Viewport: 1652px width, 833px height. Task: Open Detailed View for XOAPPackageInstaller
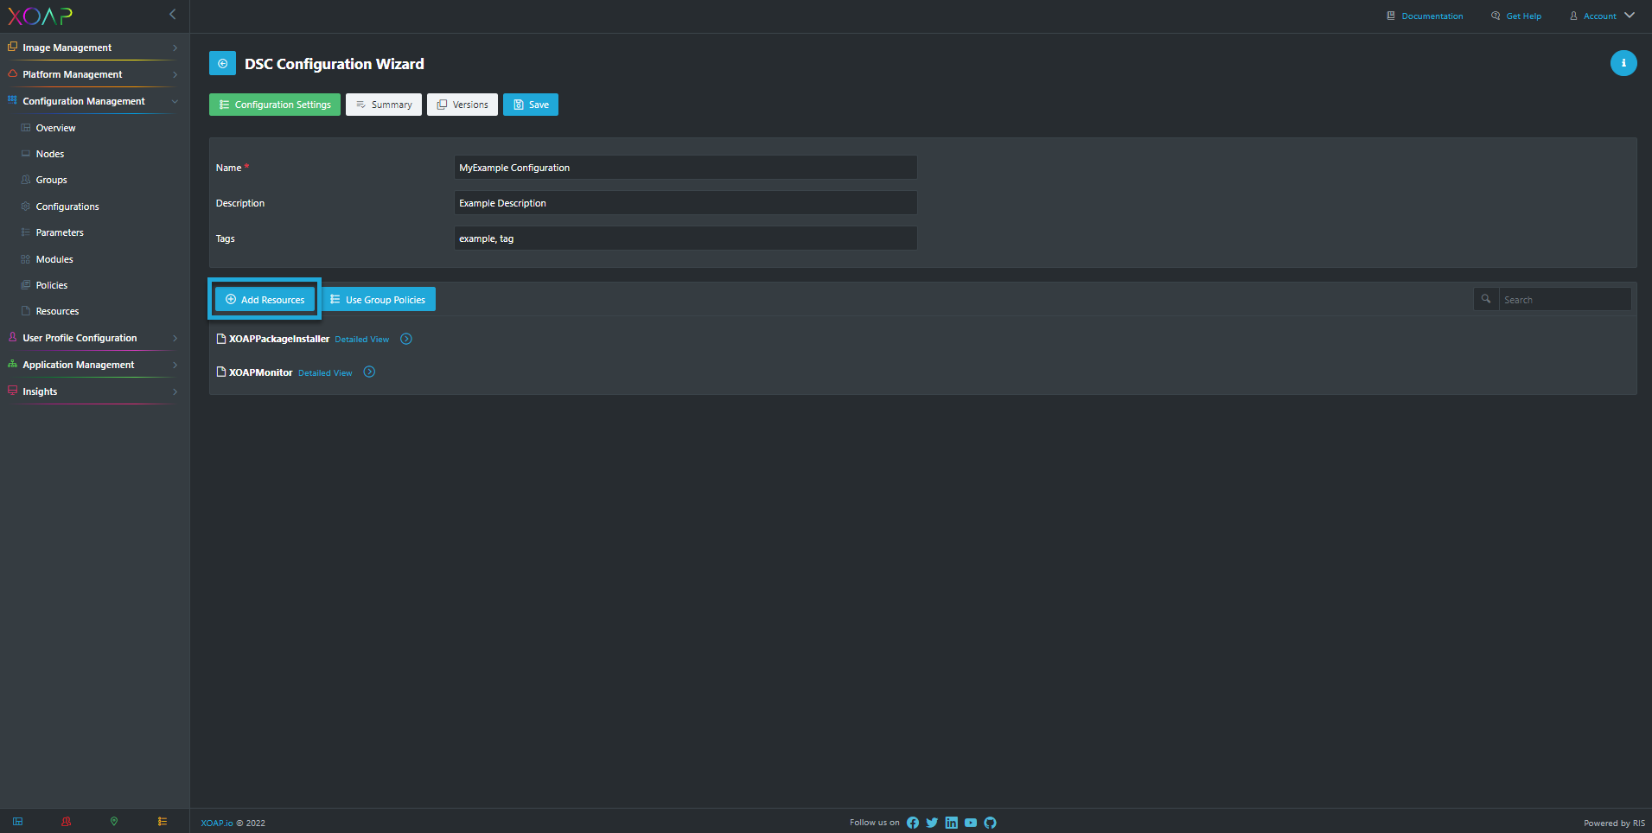pos(362,340)
